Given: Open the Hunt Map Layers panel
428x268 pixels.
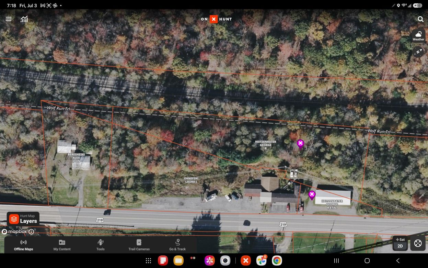Looking at the screenshot, I should pos(23,219).
